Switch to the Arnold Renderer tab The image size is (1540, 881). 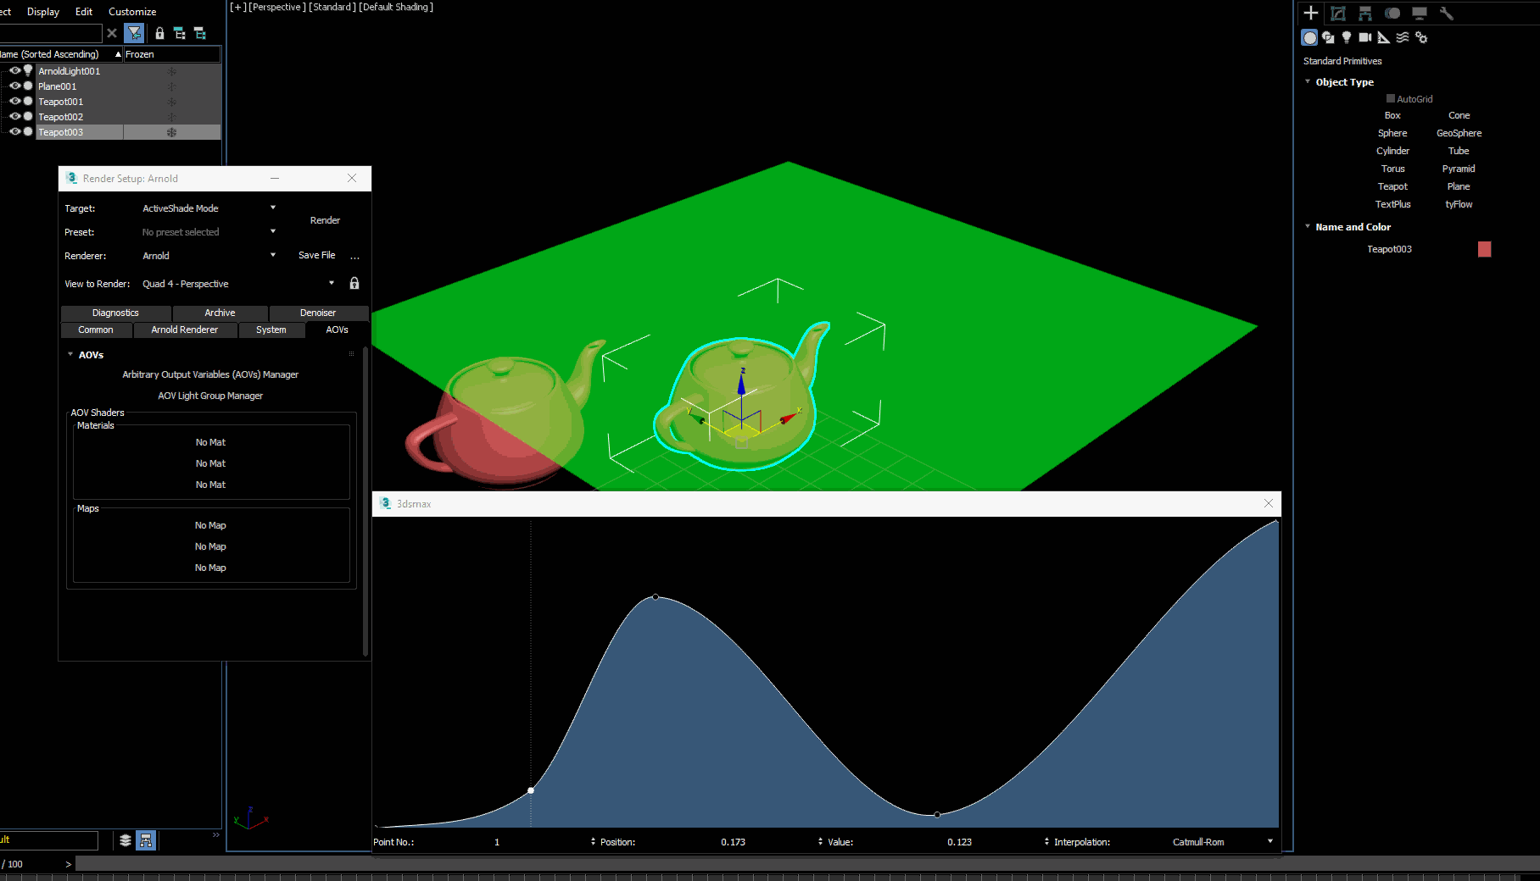(185, 330)
